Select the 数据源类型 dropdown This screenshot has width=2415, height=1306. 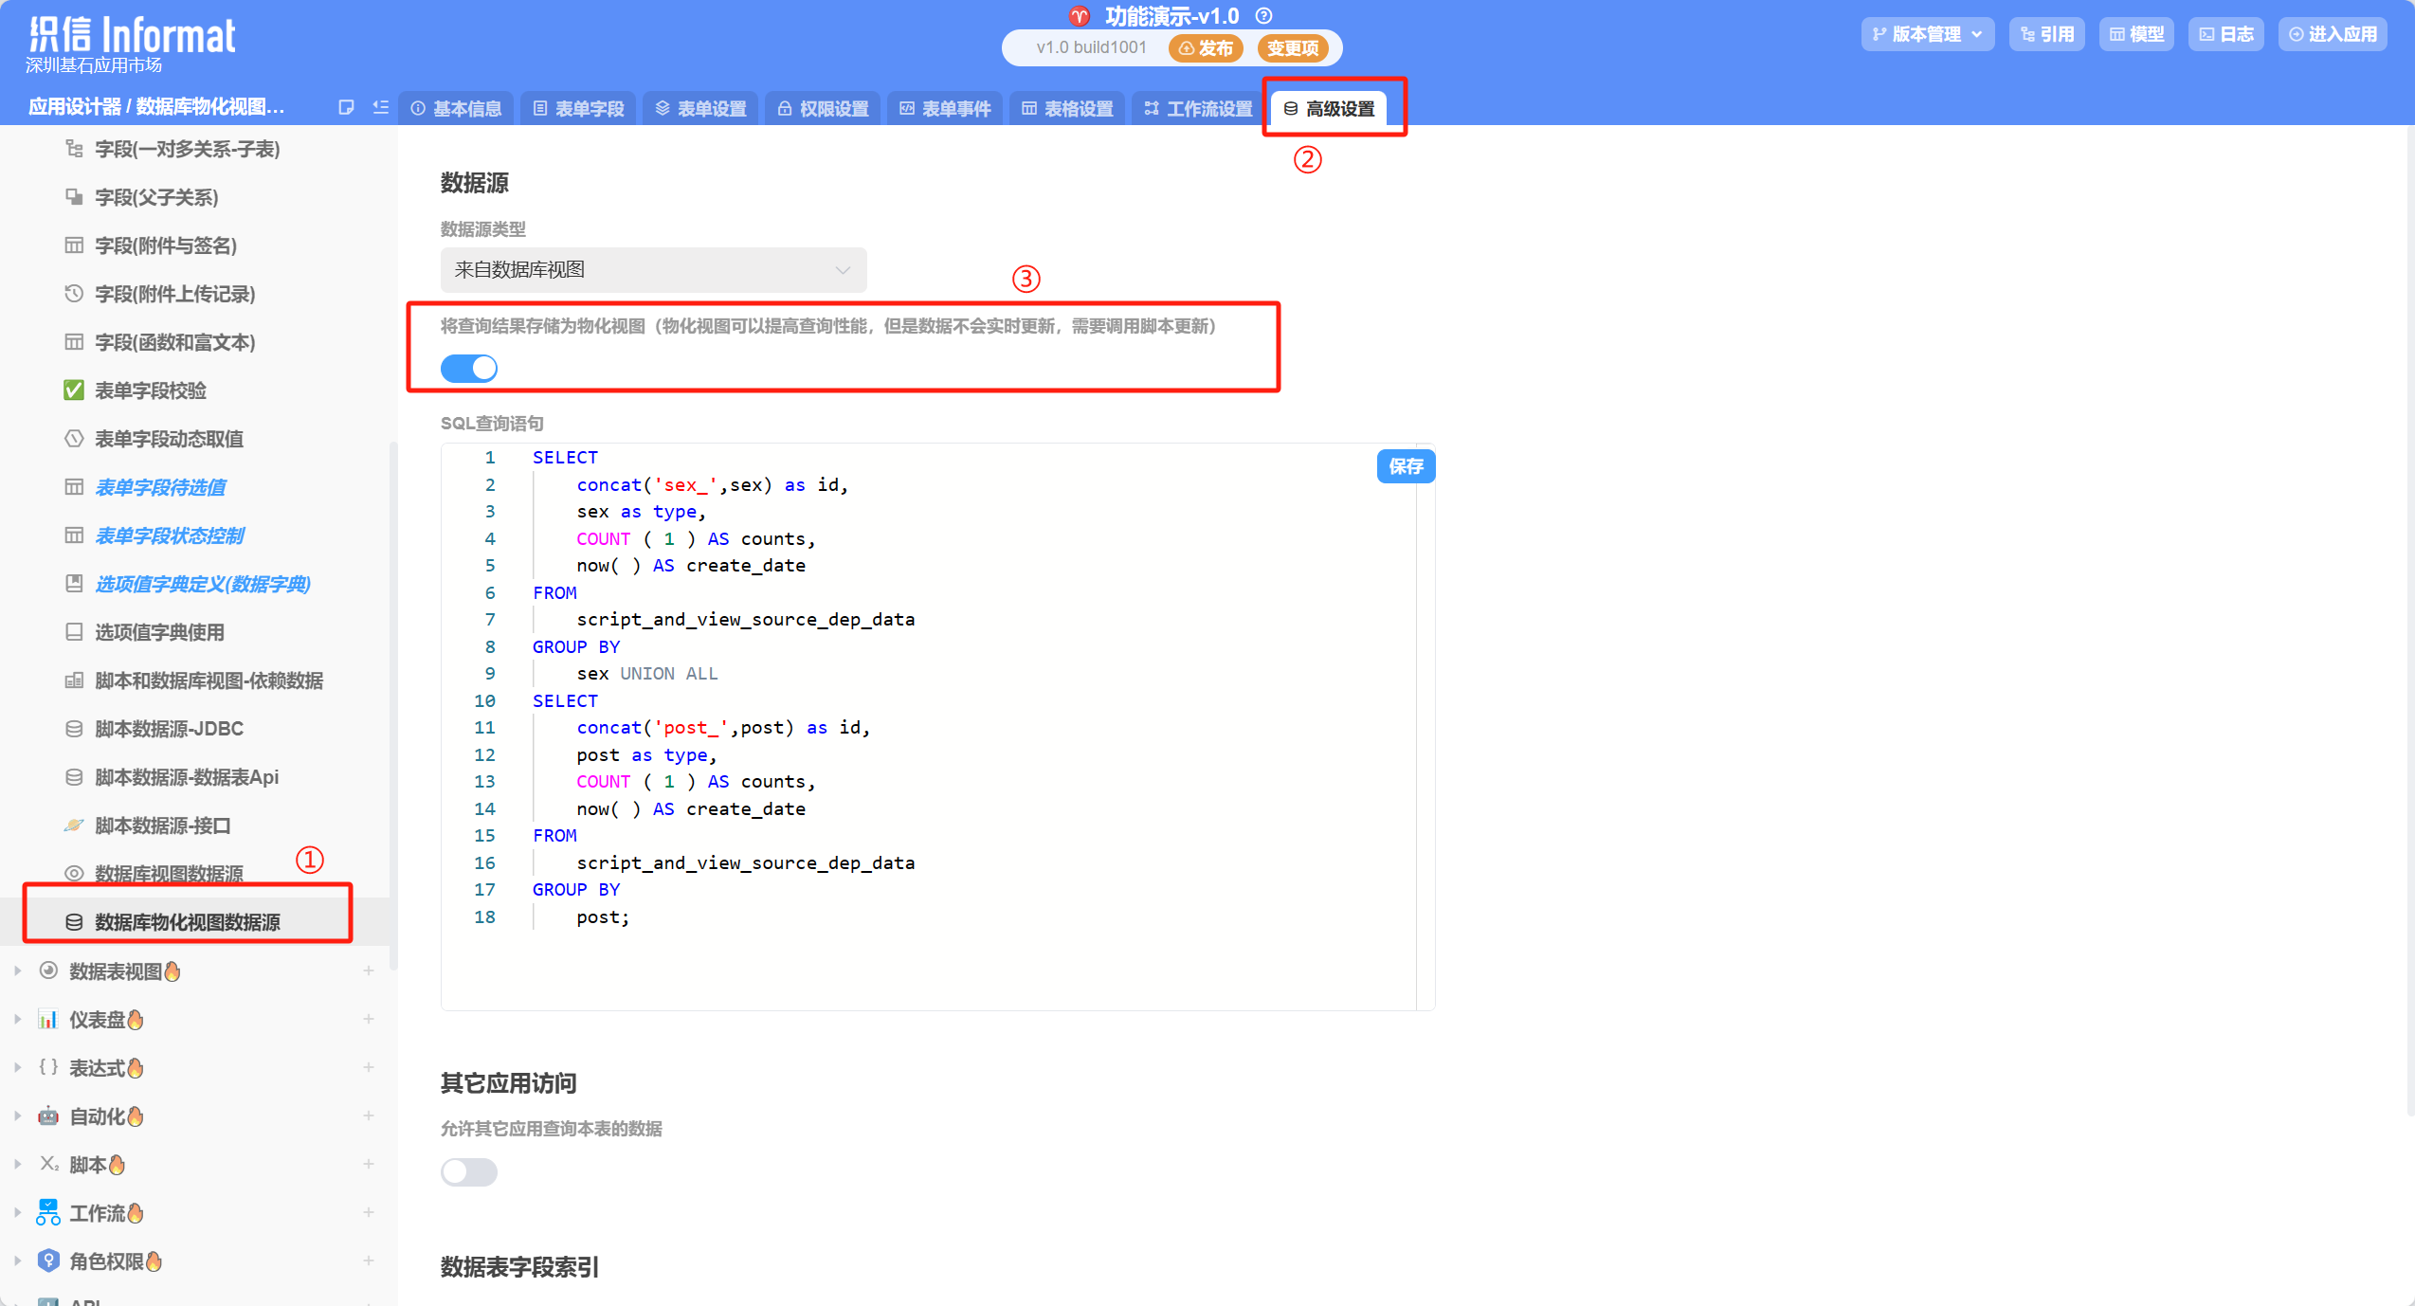[651, 268]
